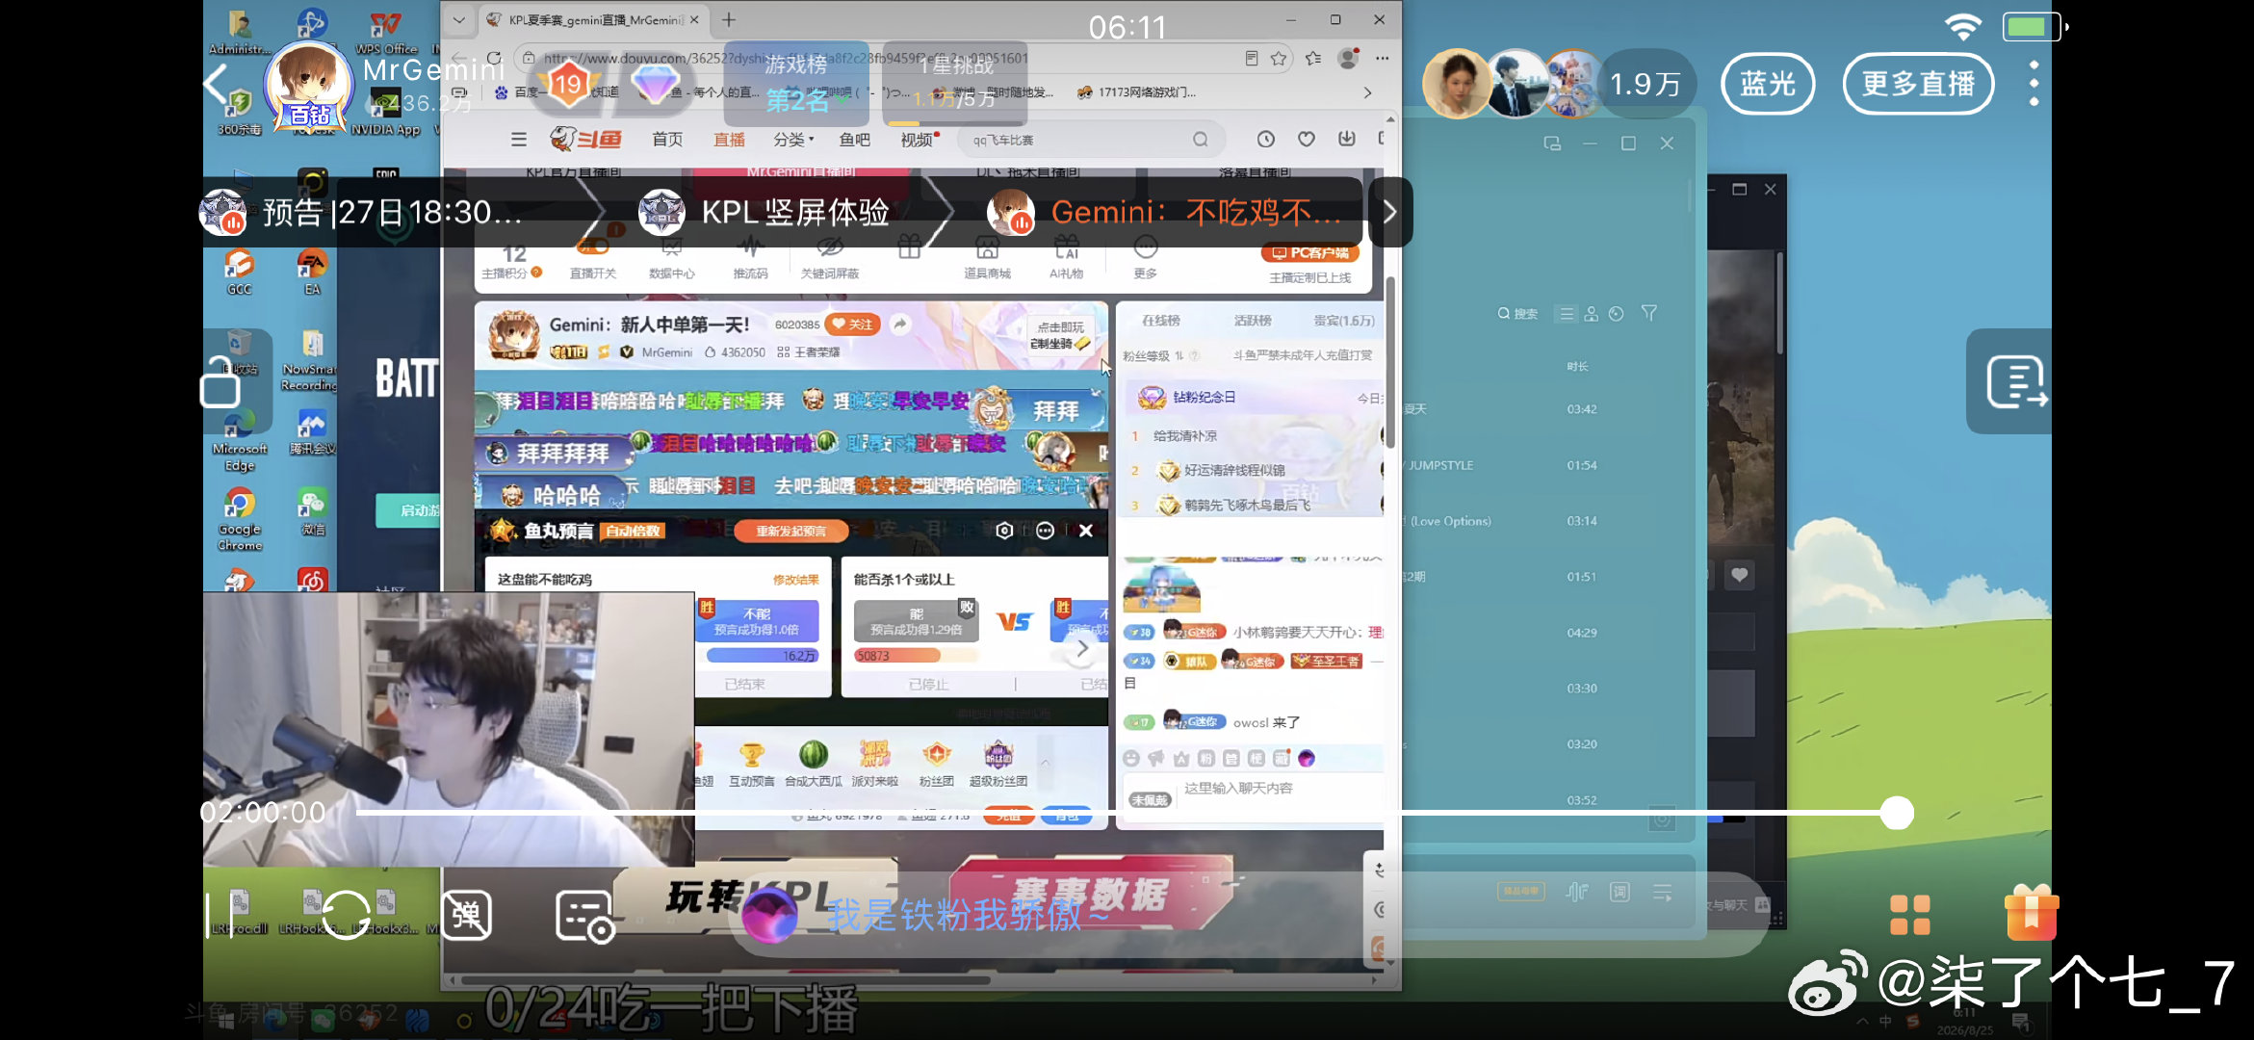
Task: Open 更多 in streamer toolbar
Action: click(x=1145, y=258)
